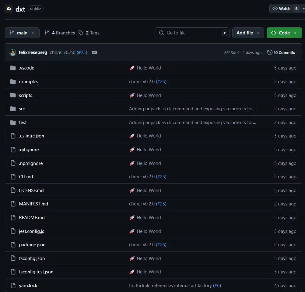Open the scripts folder
Screen dimensions: 305x292
(x=26, y=95)
